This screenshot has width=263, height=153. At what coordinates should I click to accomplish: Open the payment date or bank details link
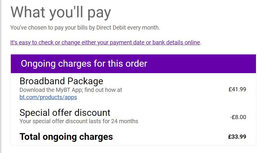click(x=105, y=42)
